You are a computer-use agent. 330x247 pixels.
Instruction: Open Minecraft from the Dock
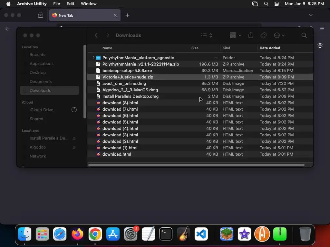(x=227, y=234)
